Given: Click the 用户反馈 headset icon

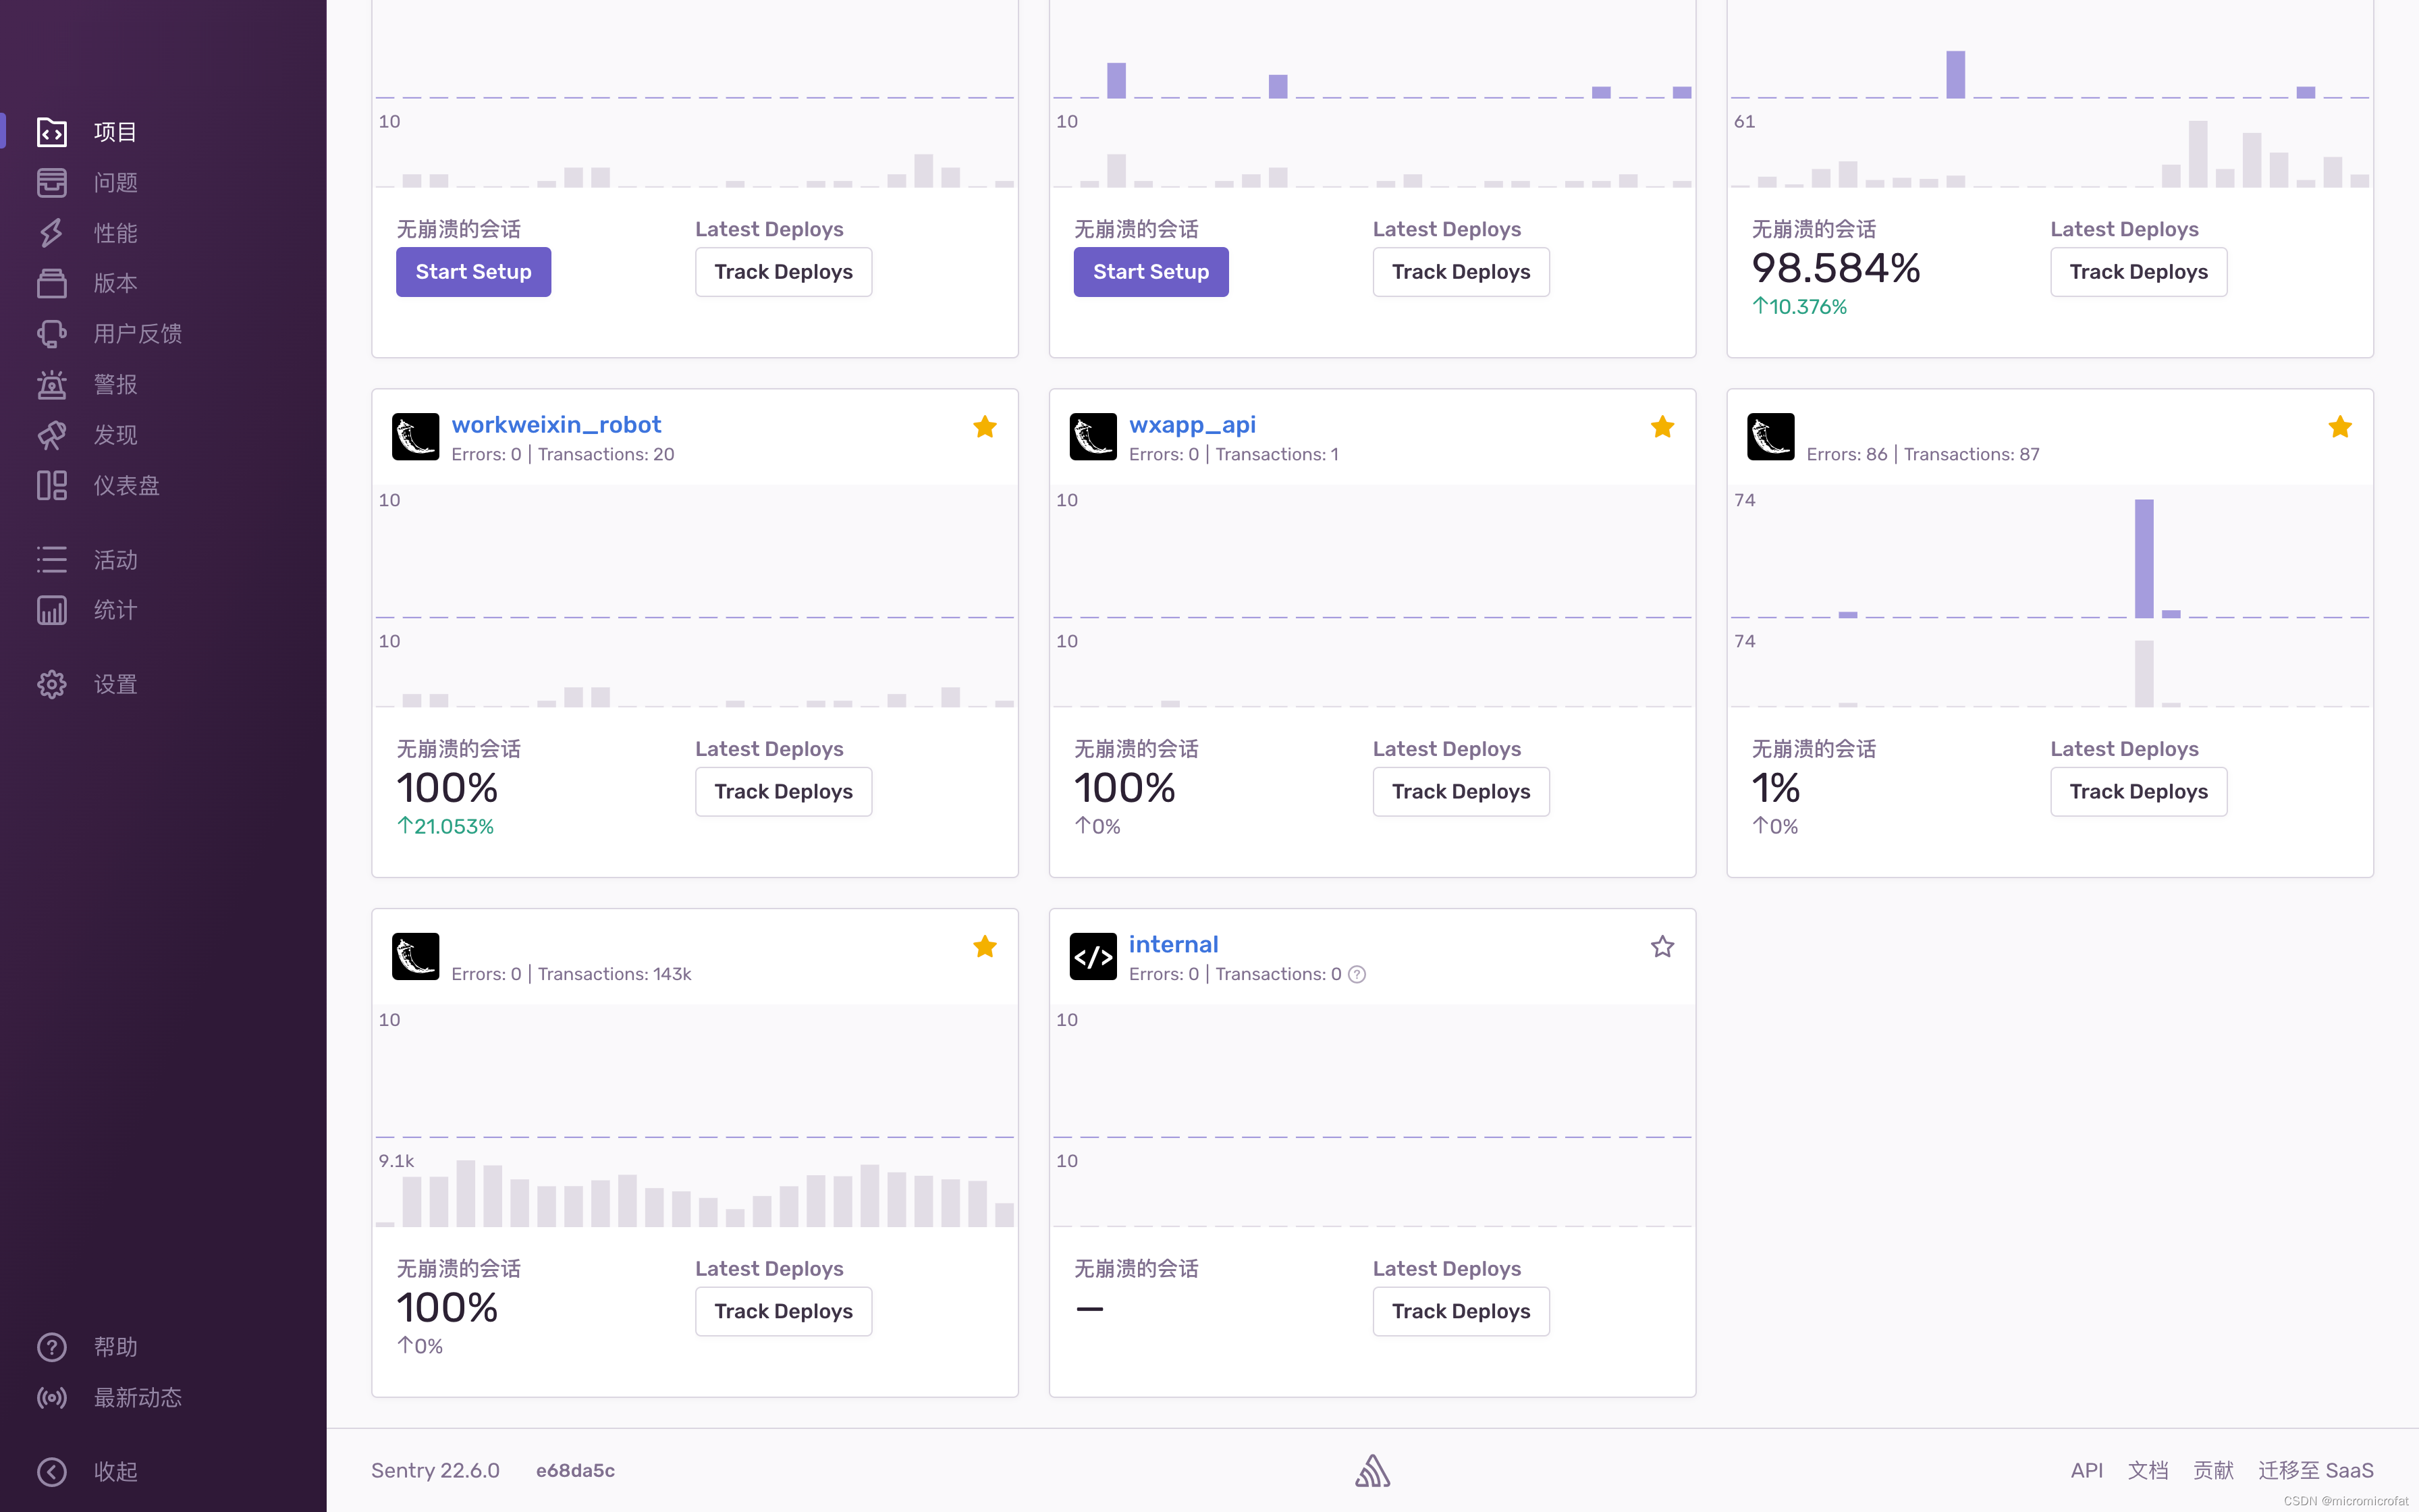Looking at the screenshot, I should (52, 334).
